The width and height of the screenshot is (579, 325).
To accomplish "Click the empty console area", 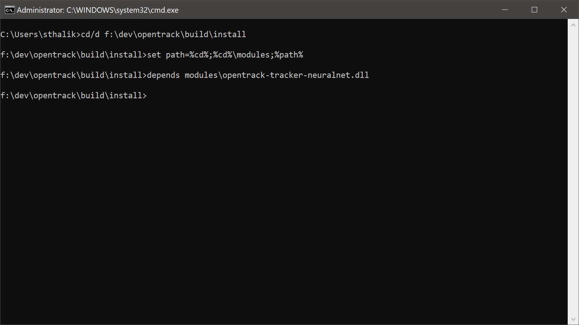I will point(255,200).
